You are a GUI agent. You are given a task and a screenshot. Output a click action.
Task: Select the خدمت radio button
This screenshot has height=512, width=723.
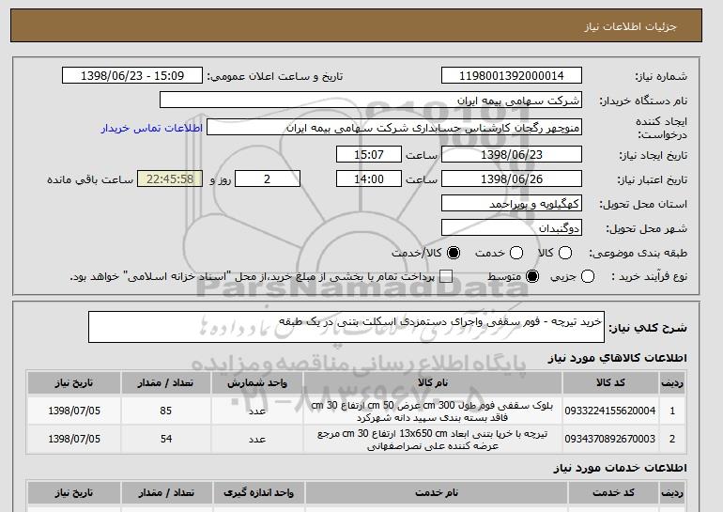pos(516,253)
